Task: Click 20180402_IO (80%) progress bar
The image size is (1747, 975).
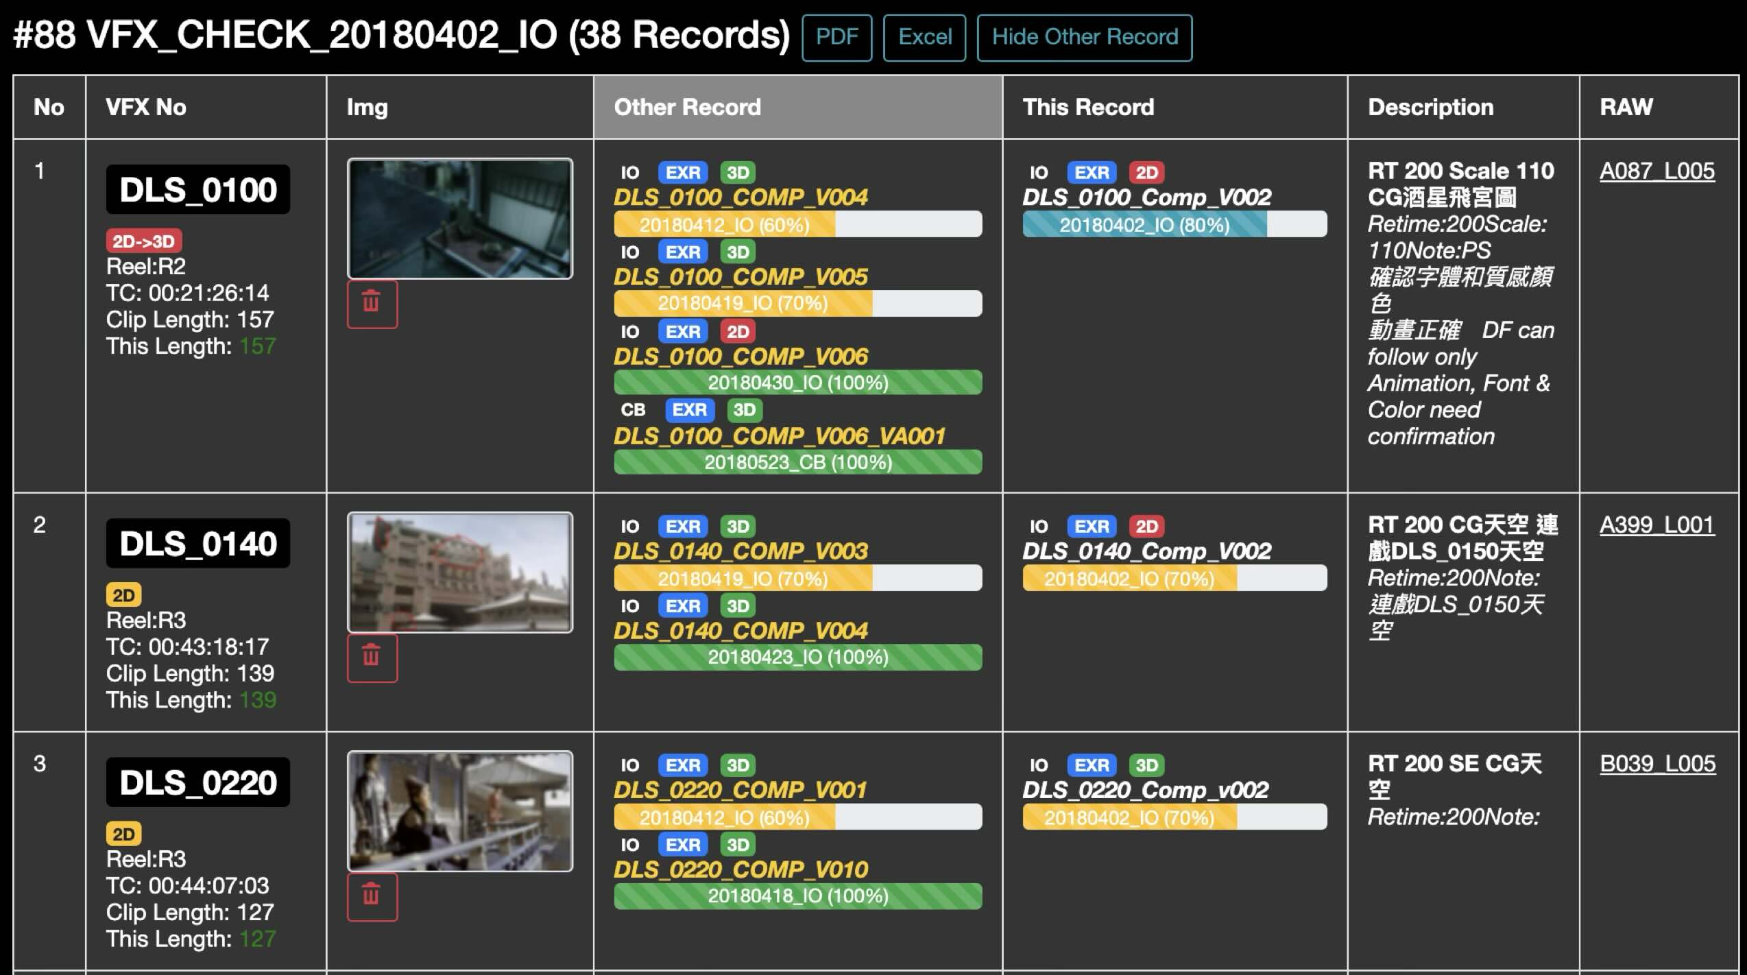Action: 1174,225
